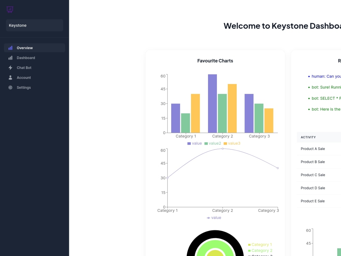
Task: Click Category 2 in pie chart legend
Action: [260, 251]
